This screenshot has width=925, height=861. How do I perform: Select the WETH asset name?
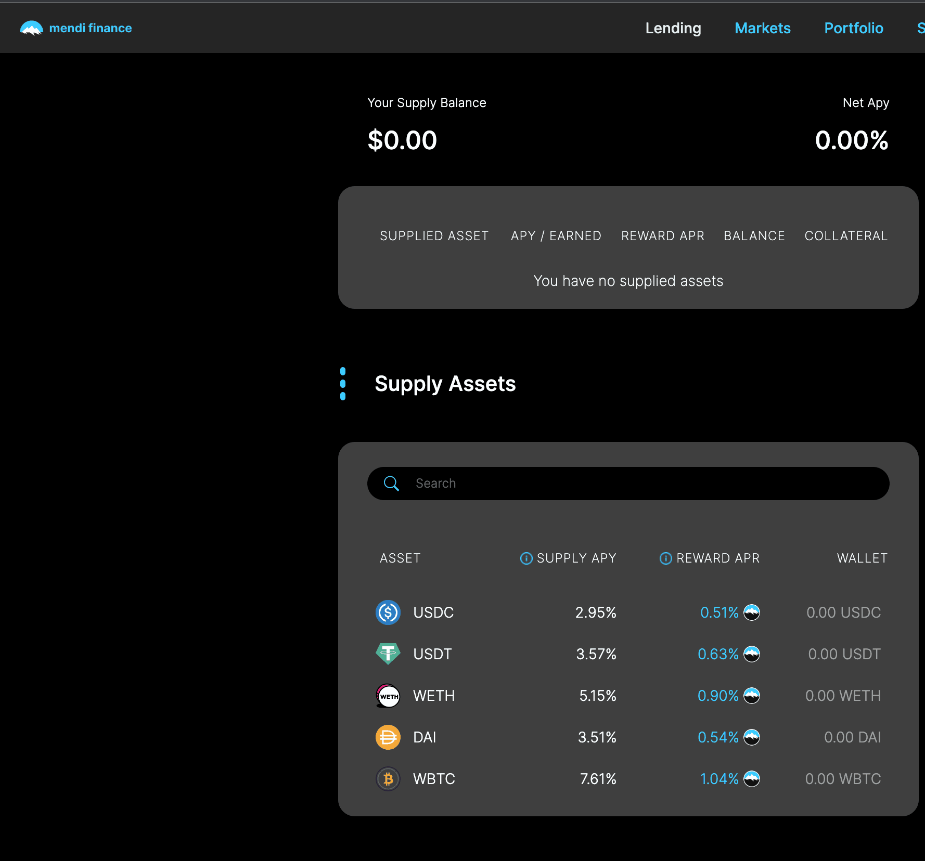[x=434, y=696]
